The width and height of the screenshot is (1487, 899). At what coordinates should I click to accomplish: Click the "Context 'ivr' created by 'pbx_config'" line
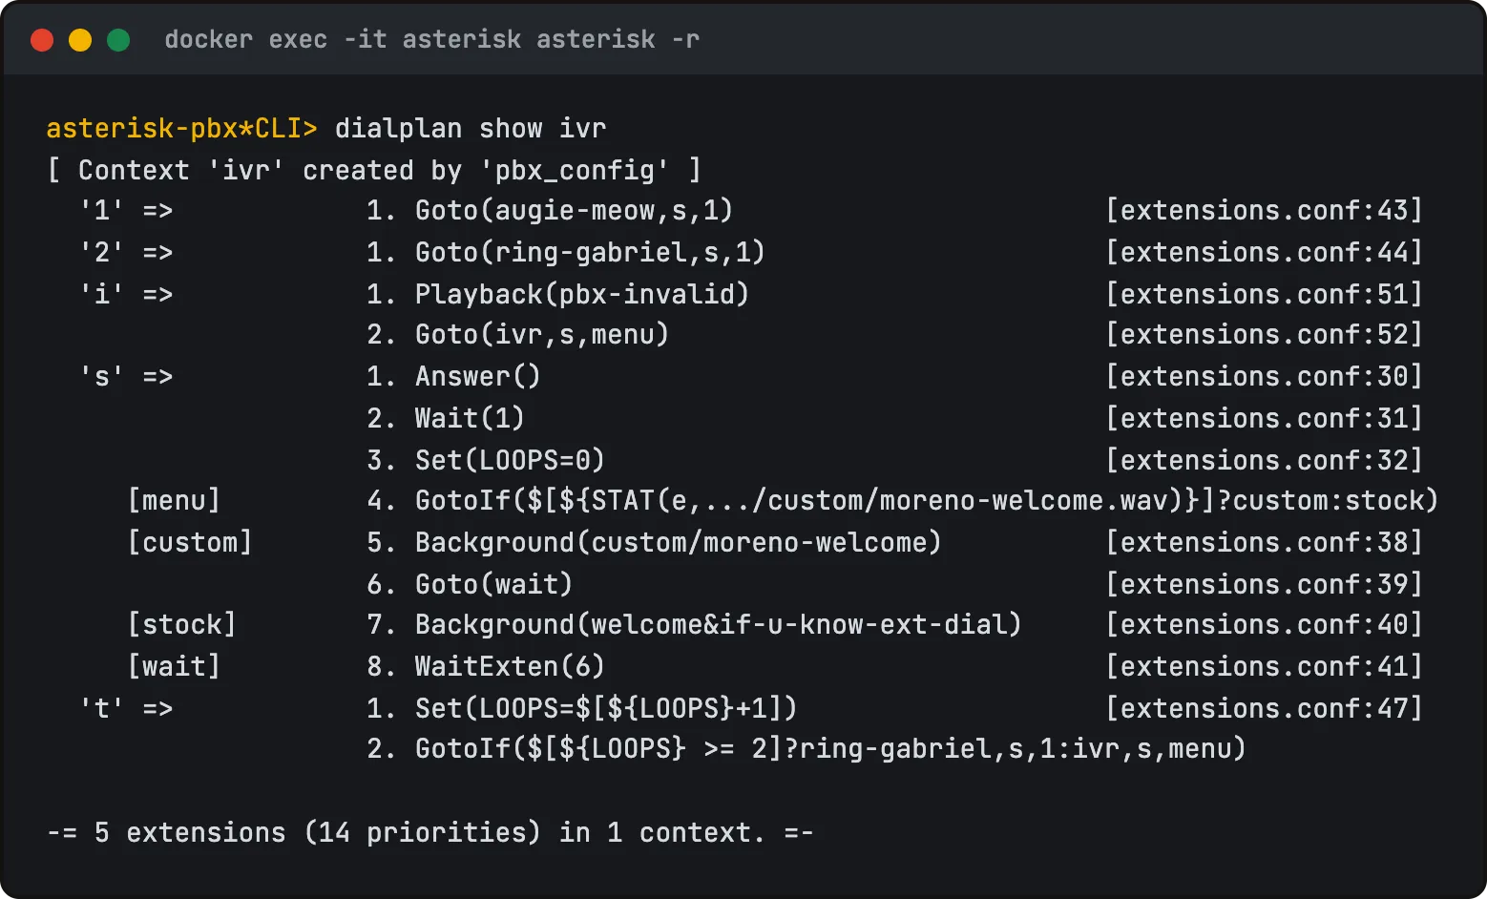pyautogui.click(x=374, y=170)
